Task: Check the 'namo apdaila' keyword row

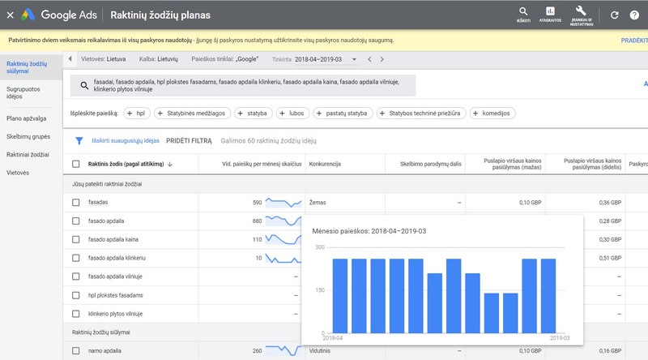Action: (x=75, y=351)
